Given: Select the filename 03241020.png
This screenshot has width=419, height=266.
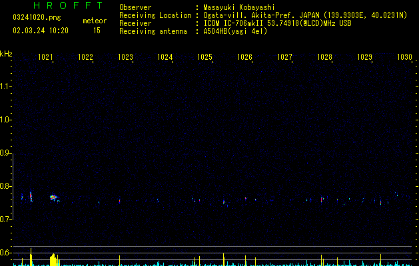Looking at the screenshot, I should click(x=37, y=17).
